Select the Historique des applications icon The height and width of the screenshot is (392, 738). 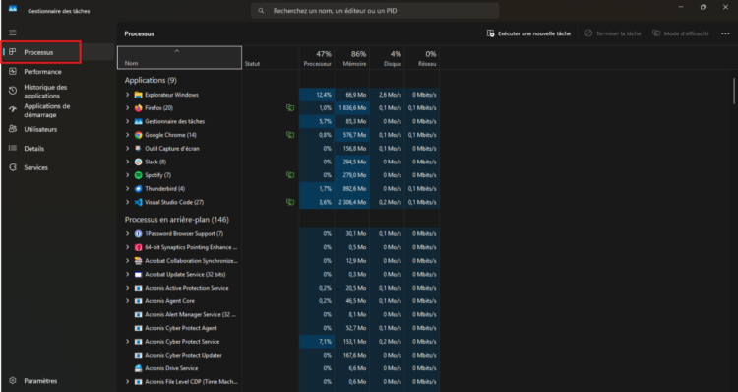point(13,91)
